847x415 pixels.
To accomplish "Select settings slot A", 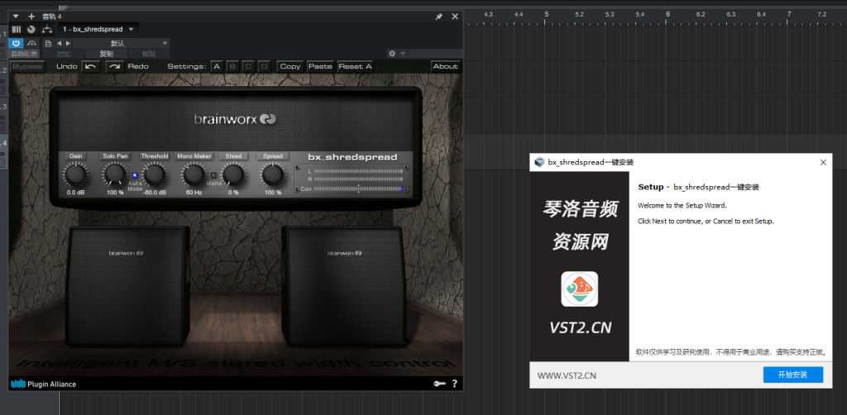I will (216, 66).
